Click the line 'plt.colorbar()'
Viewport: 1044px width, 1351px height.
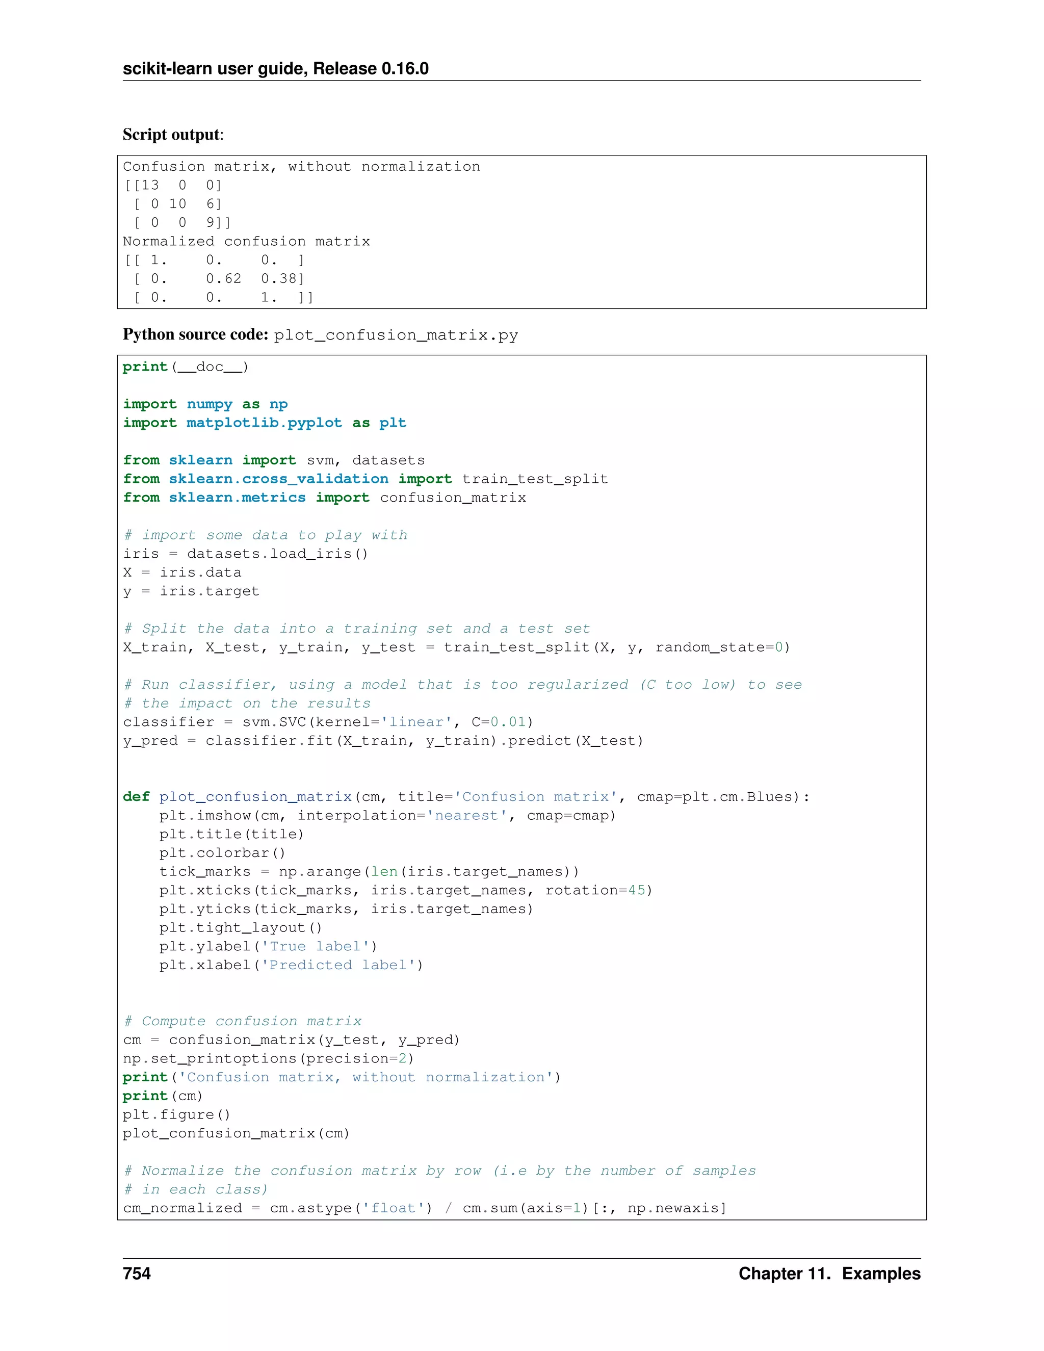pos(223,853)
